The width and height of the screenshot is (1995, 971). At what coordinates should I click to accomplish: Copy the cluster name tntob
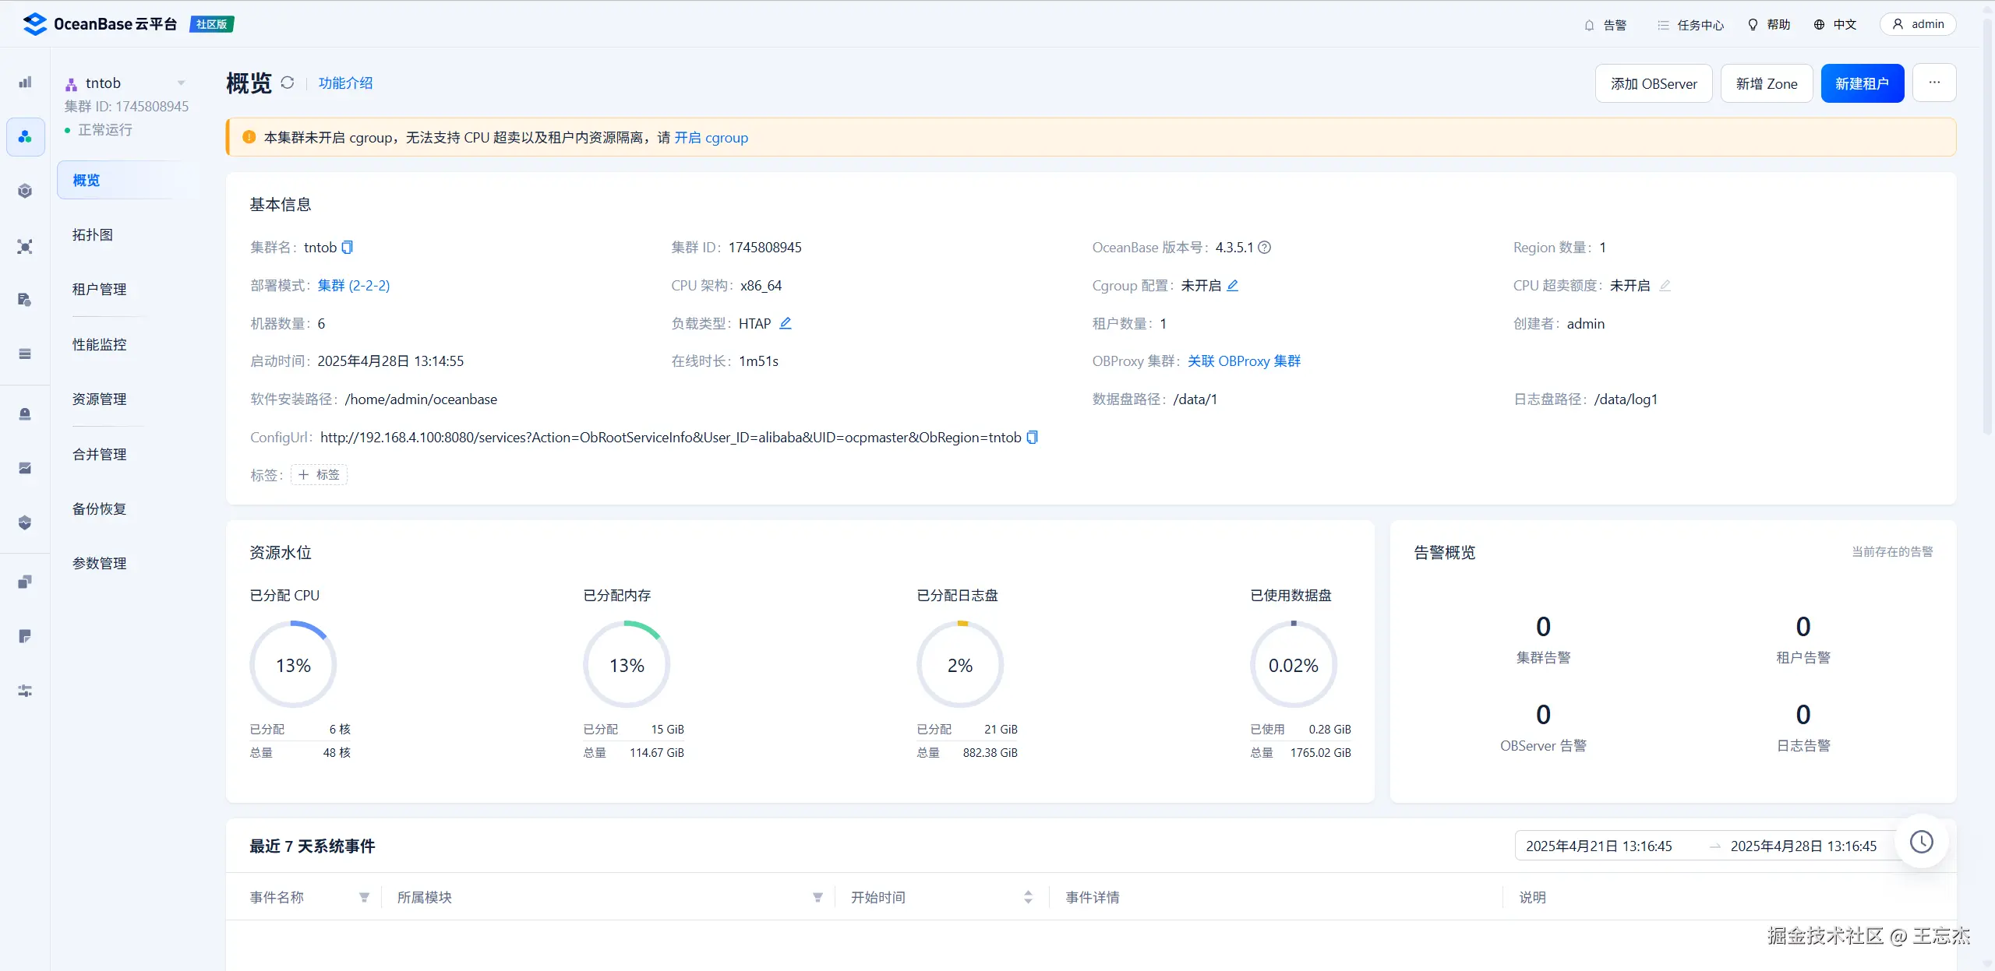pos(348,248)
